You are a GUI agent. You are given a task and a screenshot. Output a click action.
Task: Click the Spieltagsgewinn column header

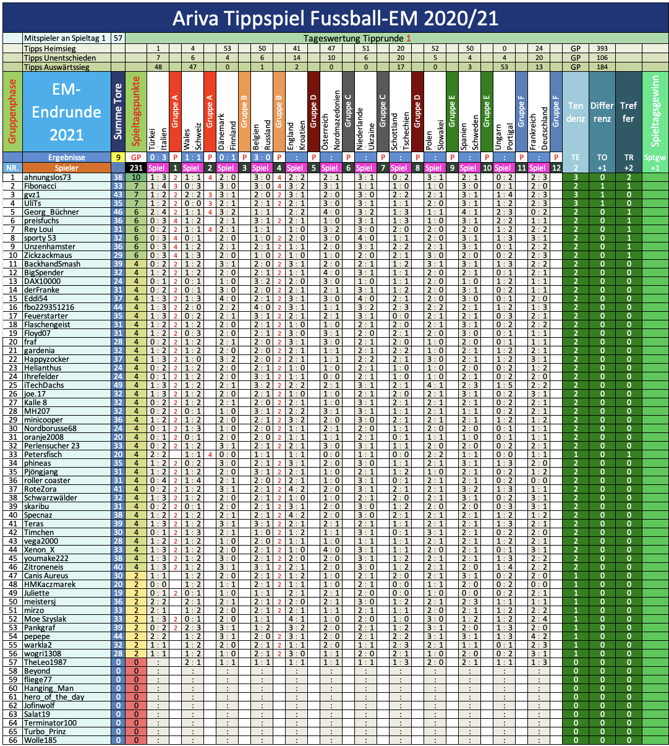[655, 112]
